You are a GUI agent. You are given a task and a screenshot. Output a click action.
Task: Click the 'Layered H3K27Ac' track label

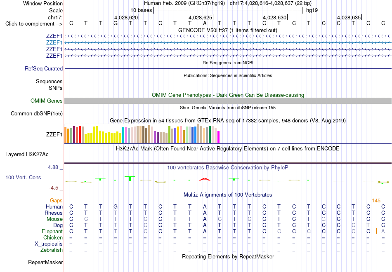(x=27, y=155)
